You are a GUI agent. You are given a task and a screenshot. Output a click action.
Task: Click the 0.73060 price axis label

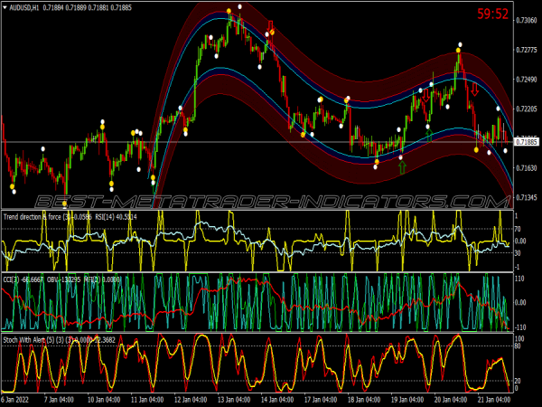click(x=526, y=21)
